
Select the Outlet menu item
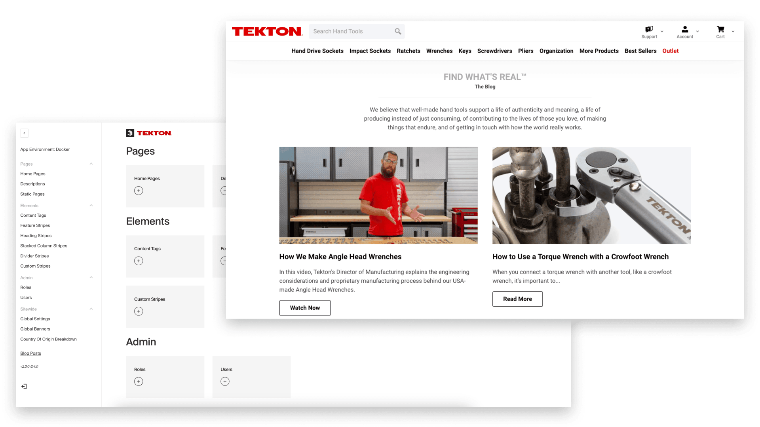670,51
